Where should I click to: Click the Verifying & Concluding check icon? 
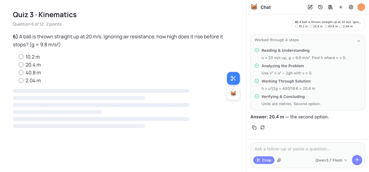click(257, 97)
